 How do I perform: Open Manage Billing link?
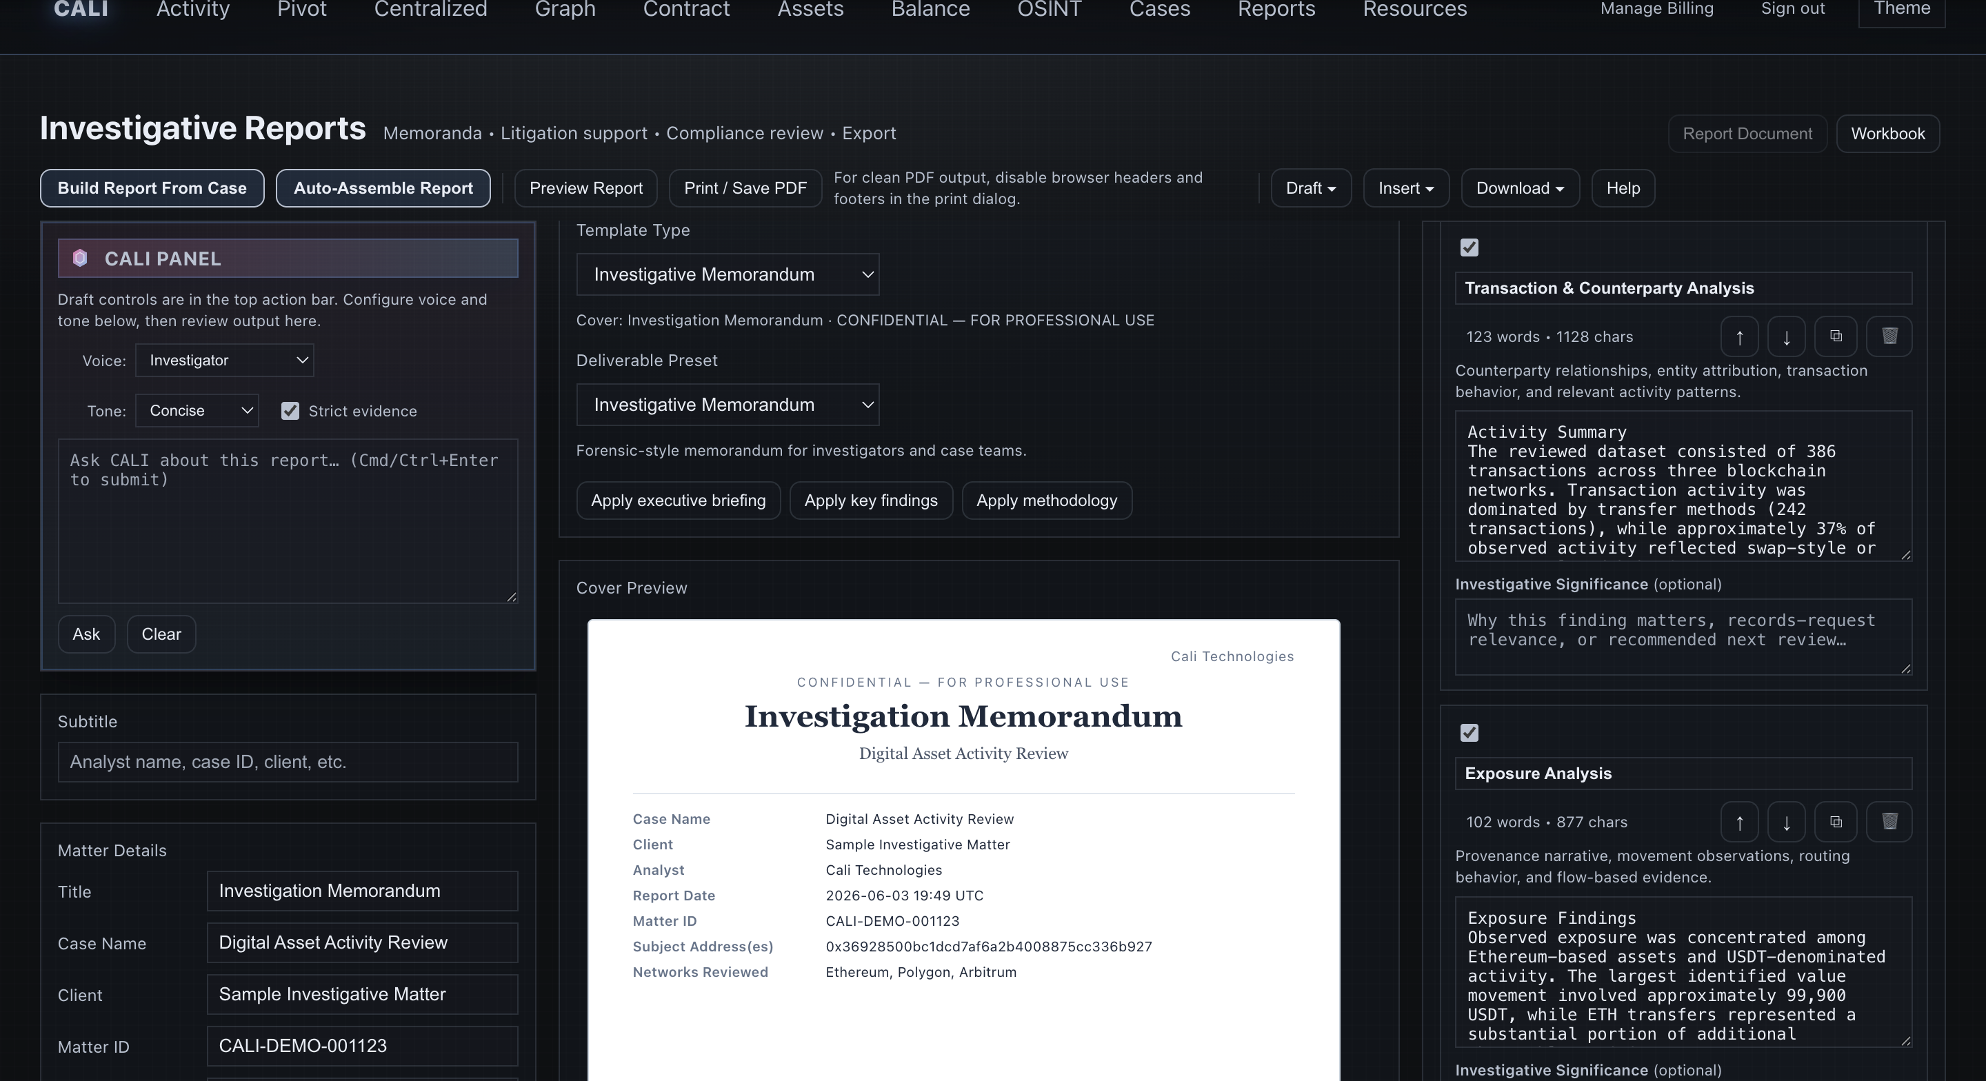click(1657, 8)
